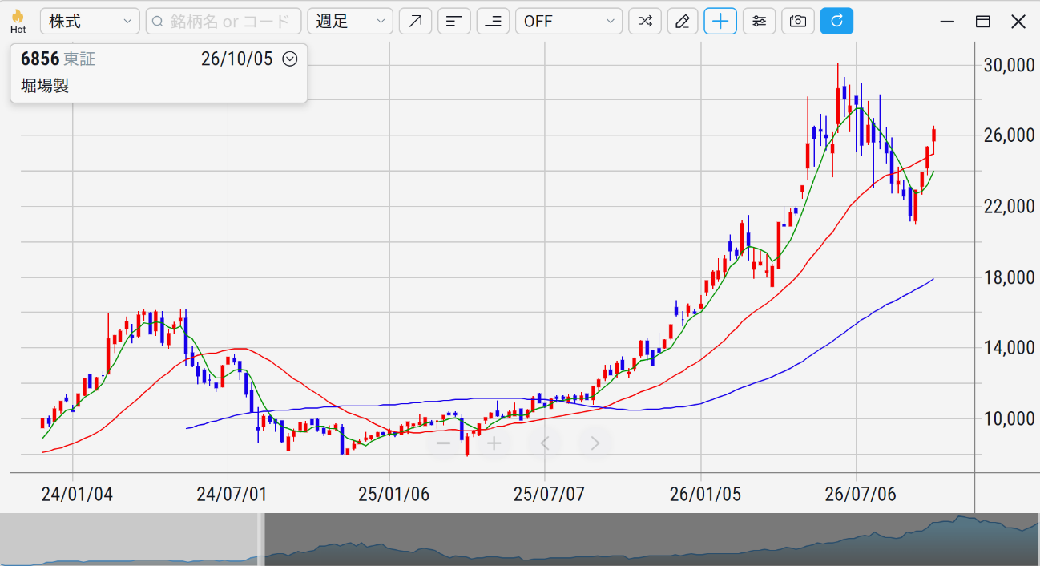Screen dimensions: 1040x566
Task: Zoom in using the plus chart button
Action: point(494,443)
